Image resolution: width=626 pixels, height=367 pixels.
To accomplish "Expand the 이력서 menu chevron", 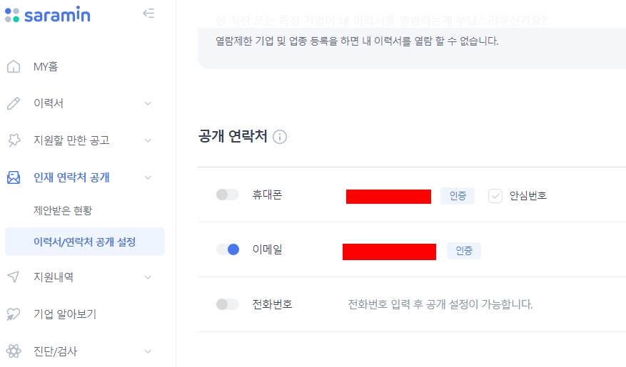I will pyautogui.click(x=148, y=103).
